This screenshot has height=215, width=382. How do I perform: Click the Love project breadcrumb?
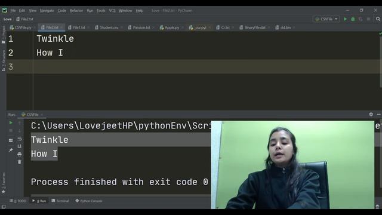click(x=8, y=19)
